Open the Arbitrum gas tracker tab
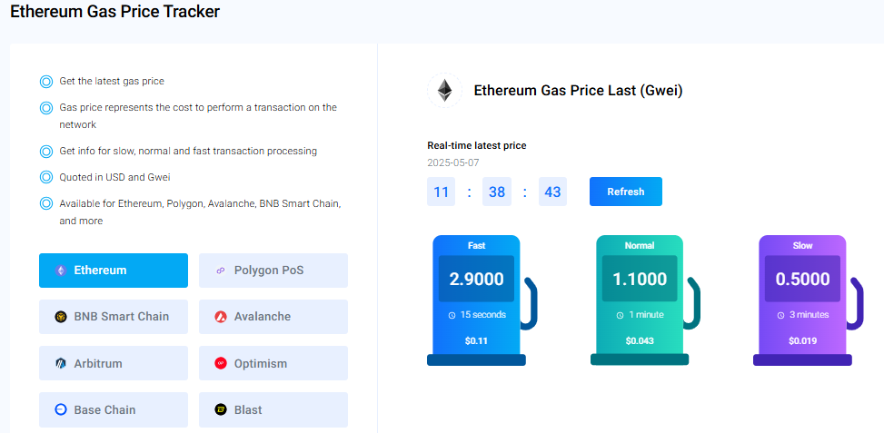The width and height of the screenshot is (884, 433). (114, 363)
